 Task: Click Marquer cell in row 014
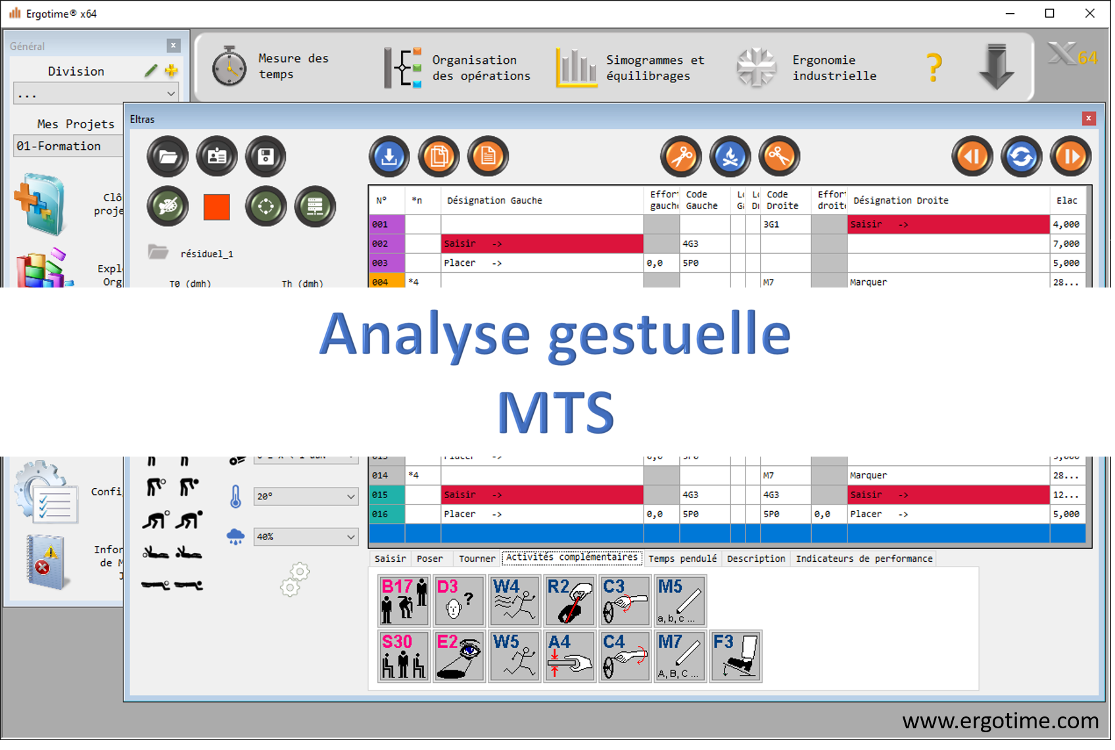[x=948, y=476]
